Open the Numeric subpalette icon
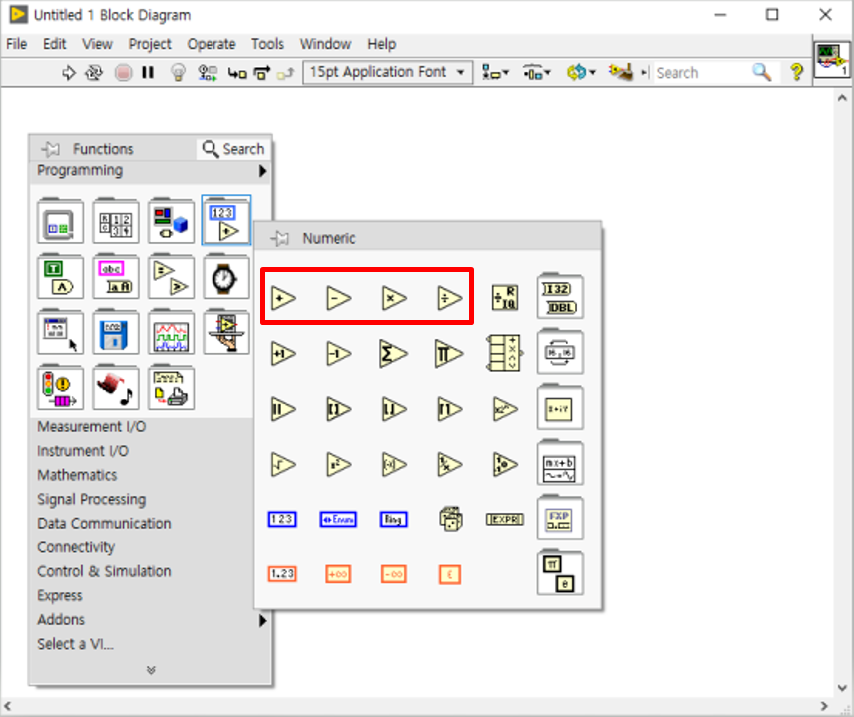854x717 pixels. (226, 220)
